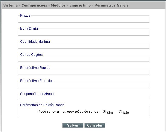Image resolution: width=166 pixels, height=132 pixels.
Task: Expand the Empréstimo Especial section
Action: (x=37, y=81)
